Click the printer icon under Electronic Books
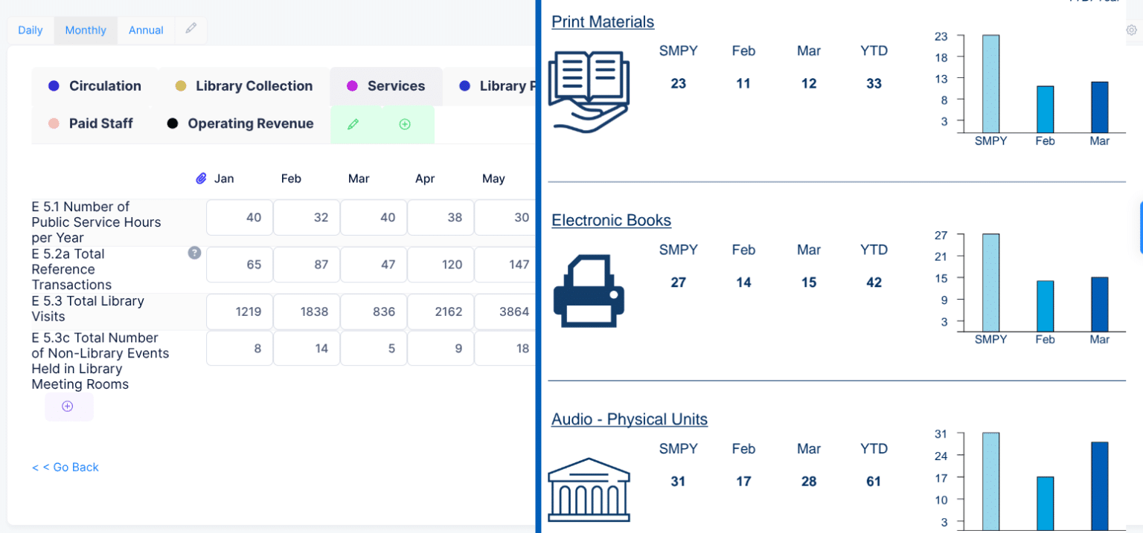 point(589,291)
